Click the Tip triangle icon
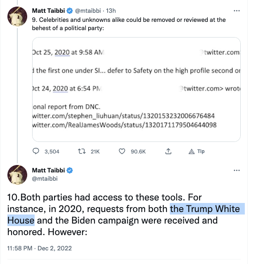 [192, 151]
